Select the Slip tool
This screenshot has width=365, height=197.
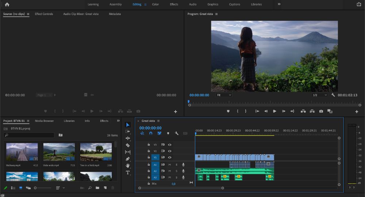[x=127, y=152]
